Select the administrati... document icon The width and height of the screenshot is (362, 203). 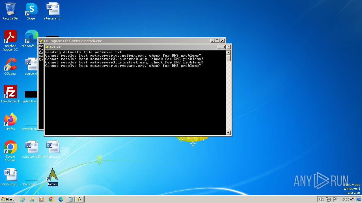coord(10,177)
